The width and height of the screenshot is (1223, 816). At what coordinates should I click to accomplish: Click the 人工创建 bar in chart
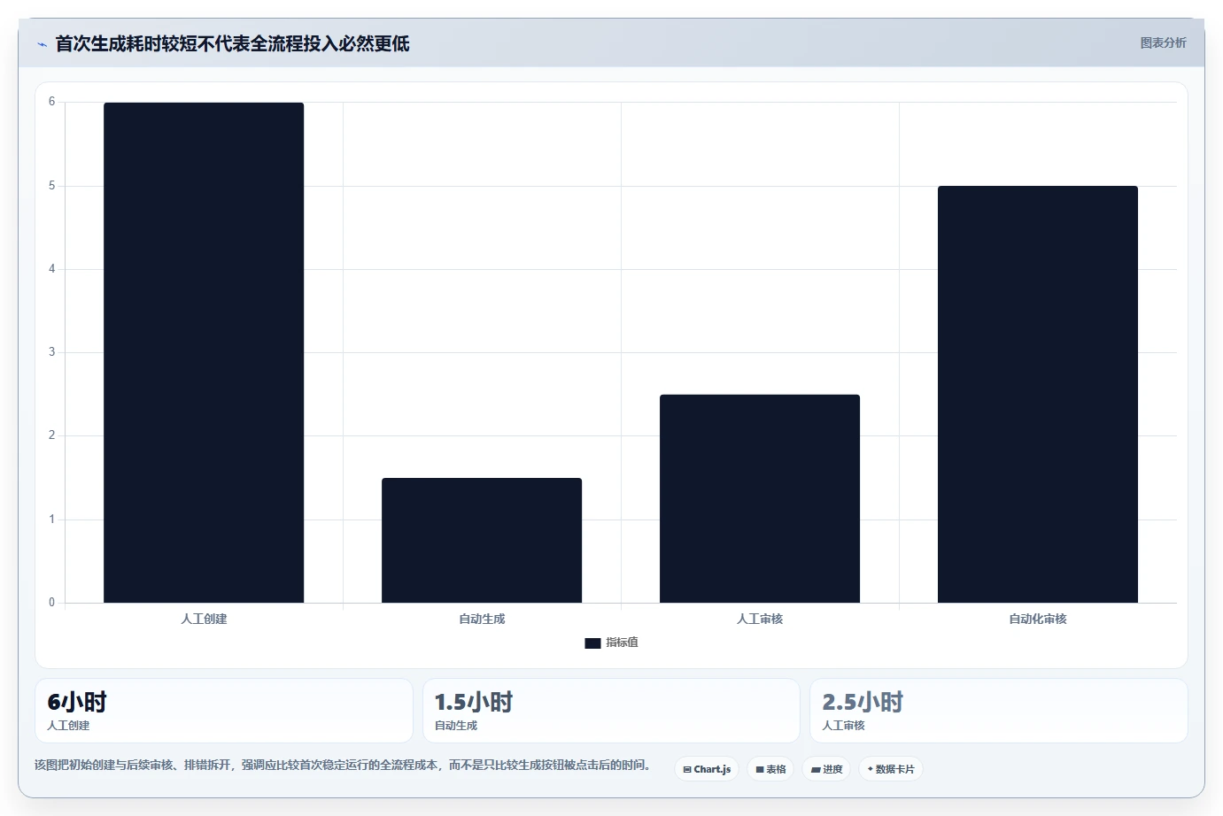click(204, 352)
